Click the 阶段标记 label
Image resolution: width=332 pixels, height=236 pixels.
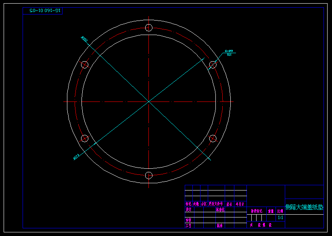[257, 211]
